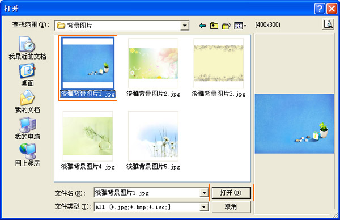Click the file name label 淡雅背景图片4.jpg
The width and height of the screenshot is (340, 220).
pyautogui.click(x=88, y=167)
